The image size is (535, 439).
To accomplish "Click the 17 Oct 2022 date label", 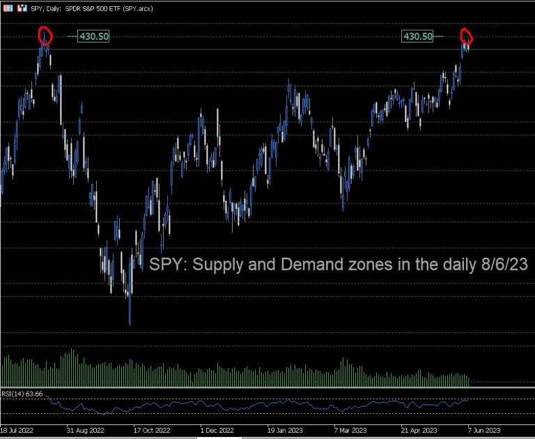I will point(152,430).
